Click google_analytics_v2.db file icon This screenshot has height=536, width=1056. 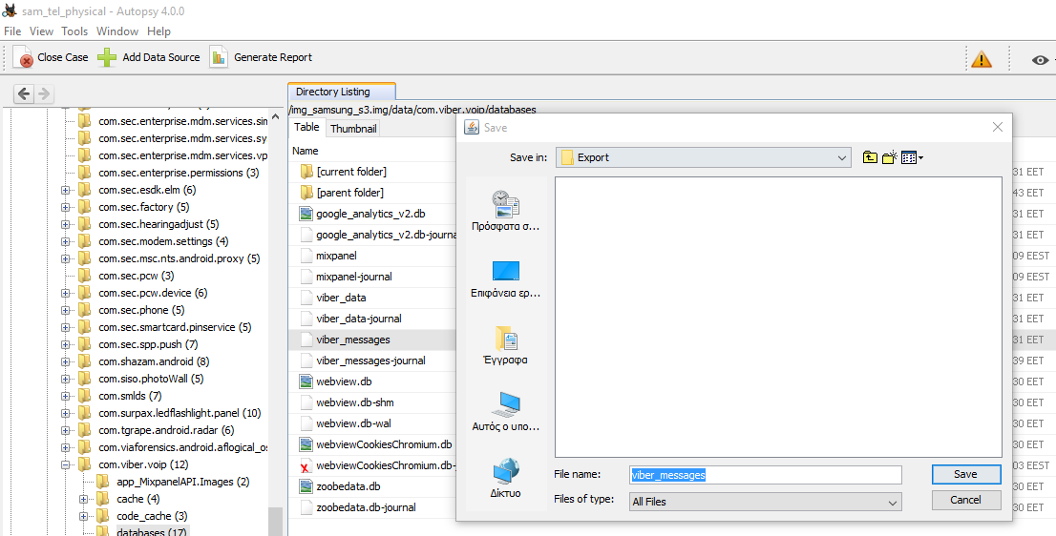tap(306, 214)
